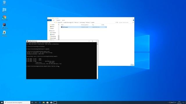186x104 pixels.
Task: Open the Action Center notifications icon
Action: 183,103
